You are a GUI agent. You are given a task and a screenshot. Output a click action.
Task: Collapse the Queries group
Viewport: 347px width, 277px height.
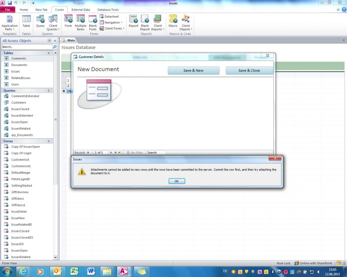coord(49,91)
